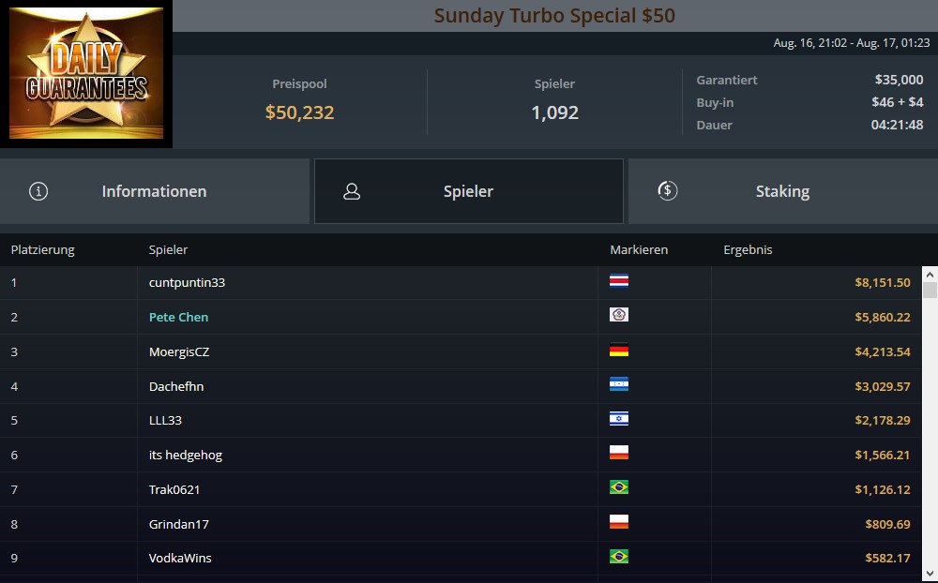
Task: Click Pete Chen's flag marker icon
Action: 618,315
